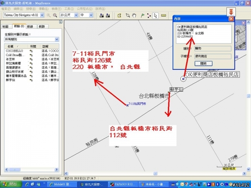Click the Windows 開始 Start button
Screen dimensions: 251x188
pyautogui.click(x=11, y=184)
